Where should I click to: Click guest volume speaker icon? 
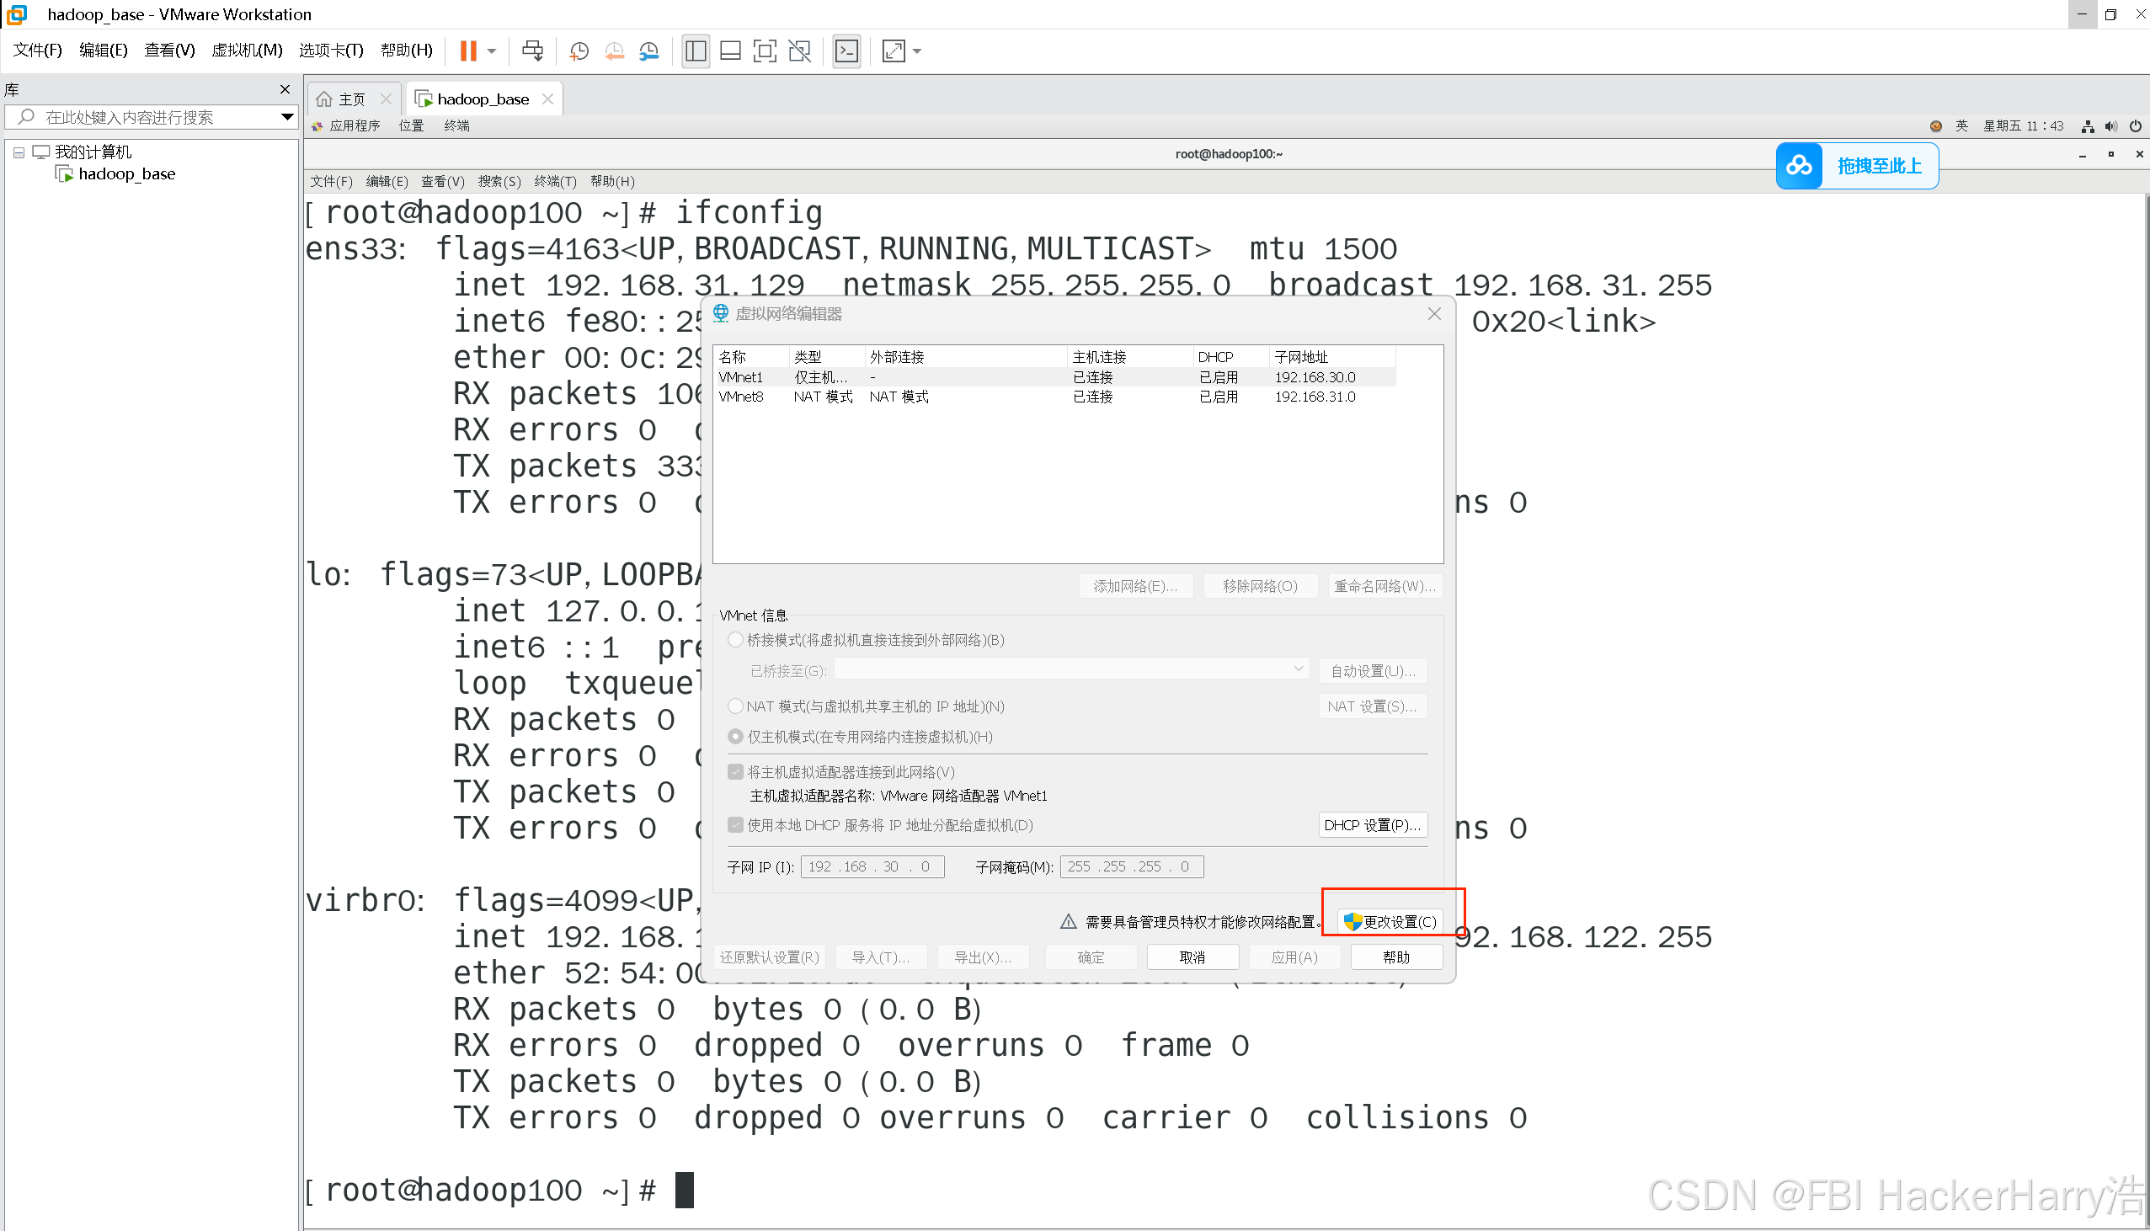tap(2111, 126)
